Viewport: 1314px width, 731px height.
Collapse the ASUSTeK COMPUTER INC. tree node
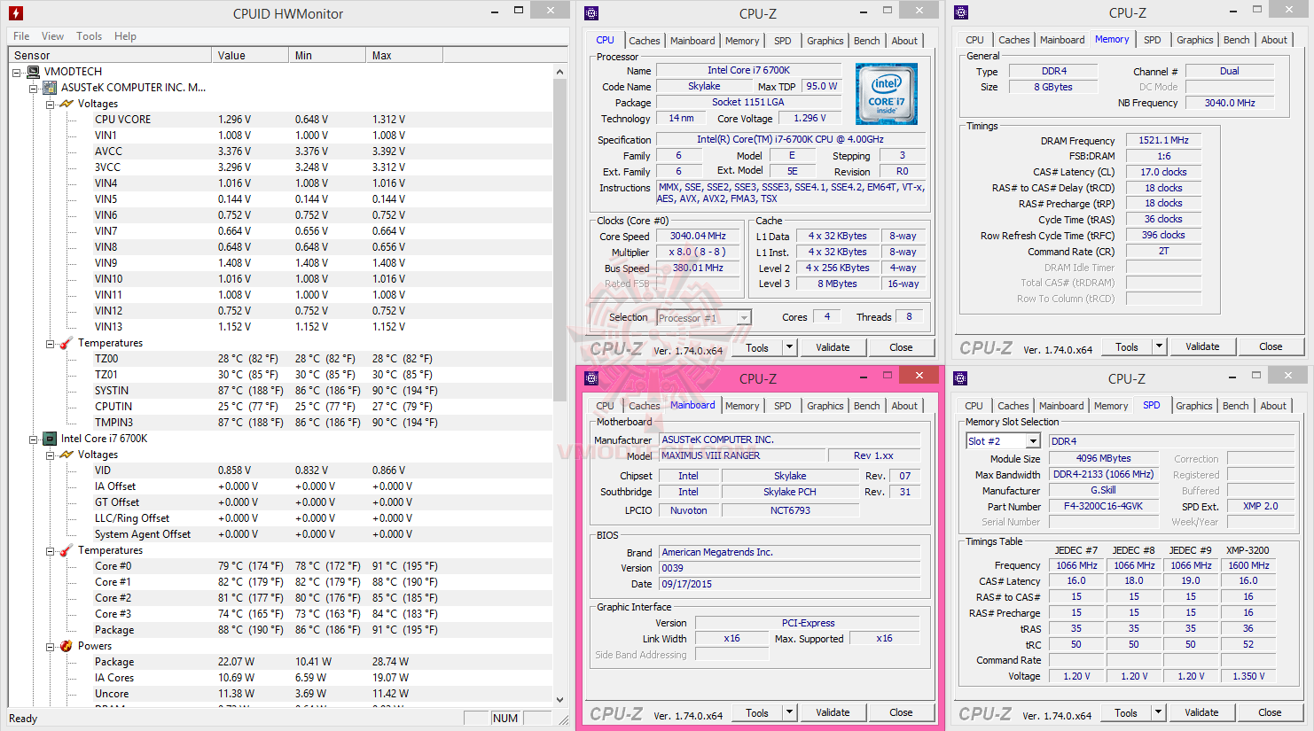(x=34, y=88)
